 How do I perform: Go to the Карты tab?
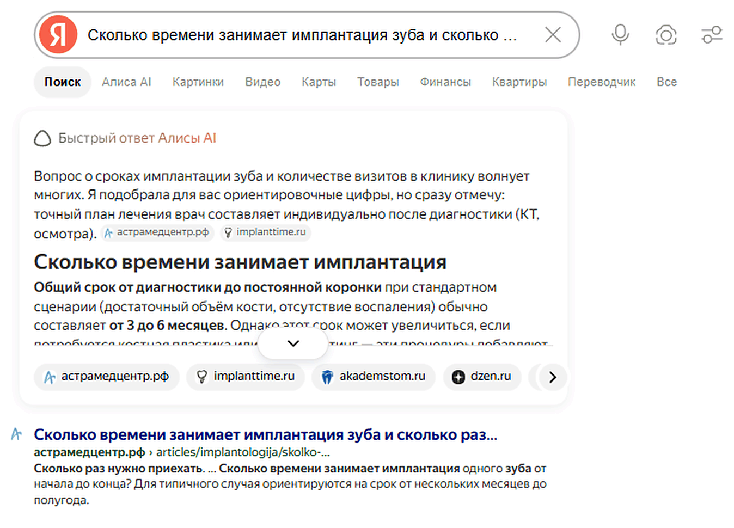[x=319, y=82]
